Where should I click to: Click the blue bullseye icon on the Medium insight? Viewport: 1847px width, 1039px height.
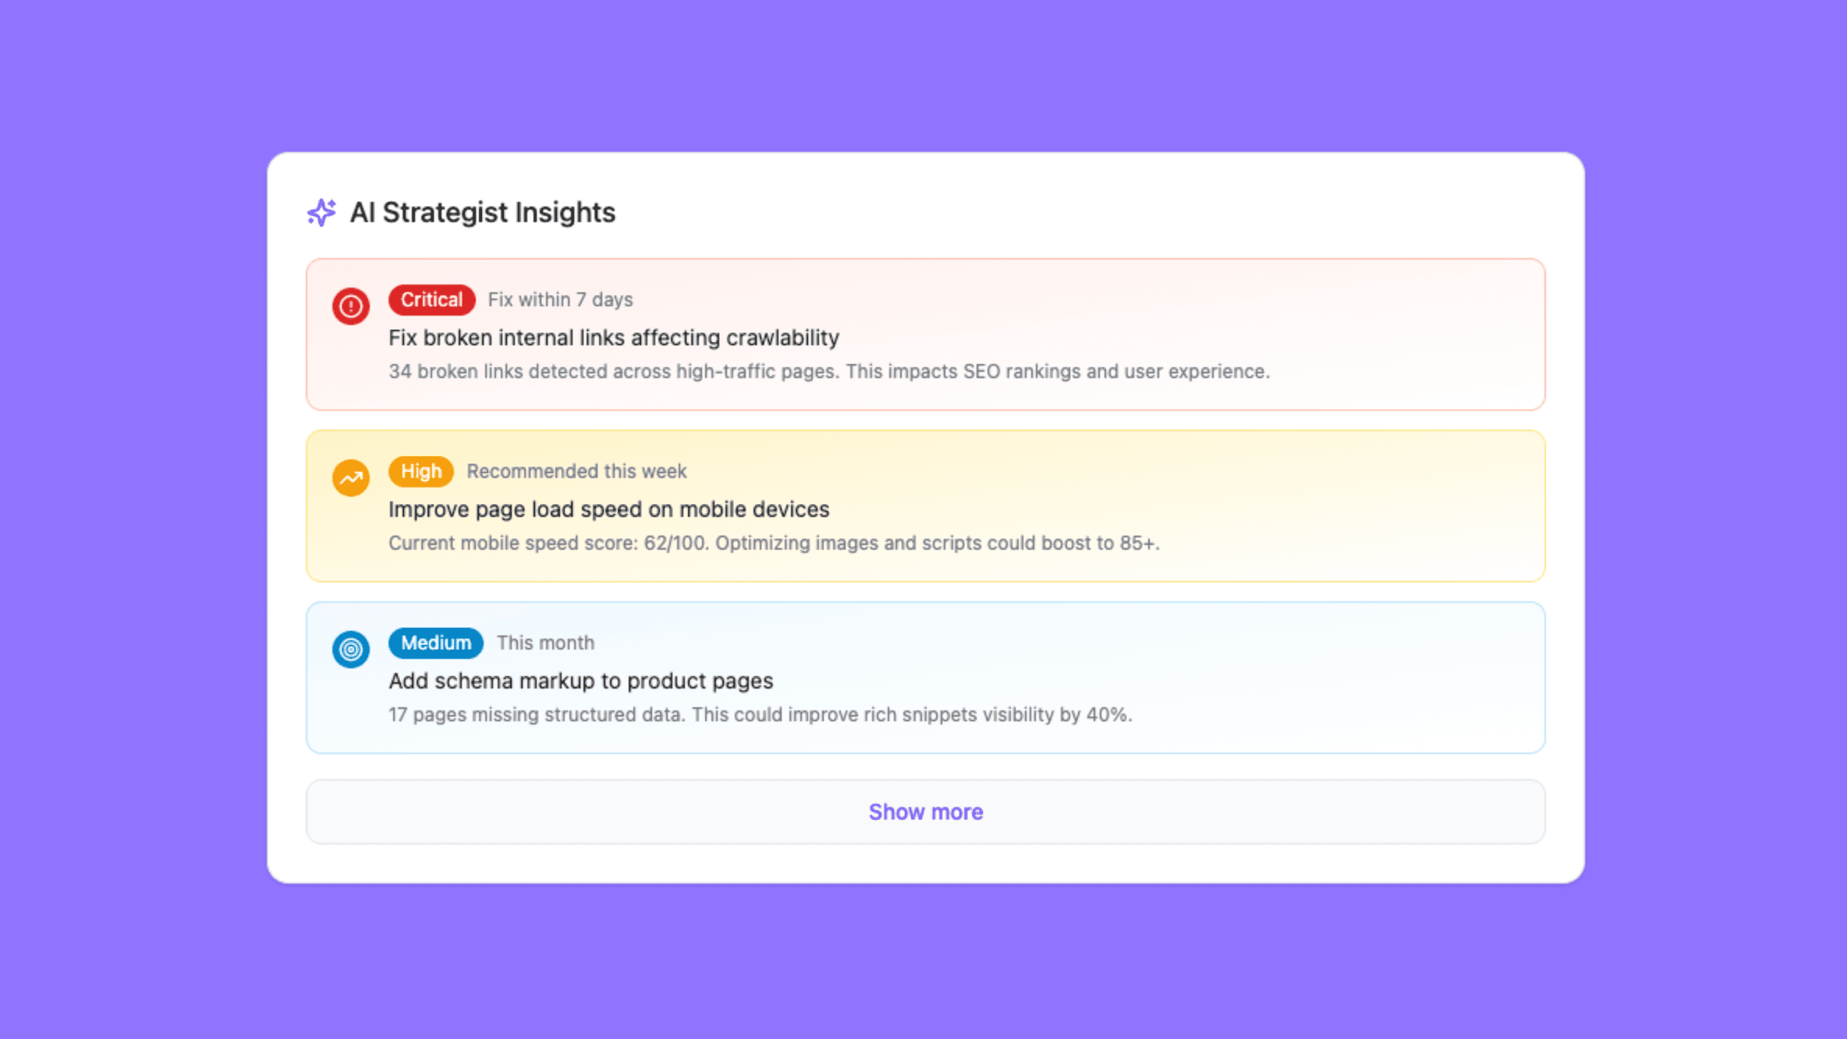click(350, 648)
